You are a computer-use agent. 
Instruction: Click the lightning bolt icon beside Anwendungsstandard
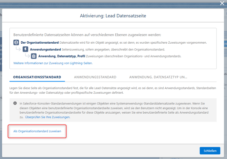(x=25, y=49)
